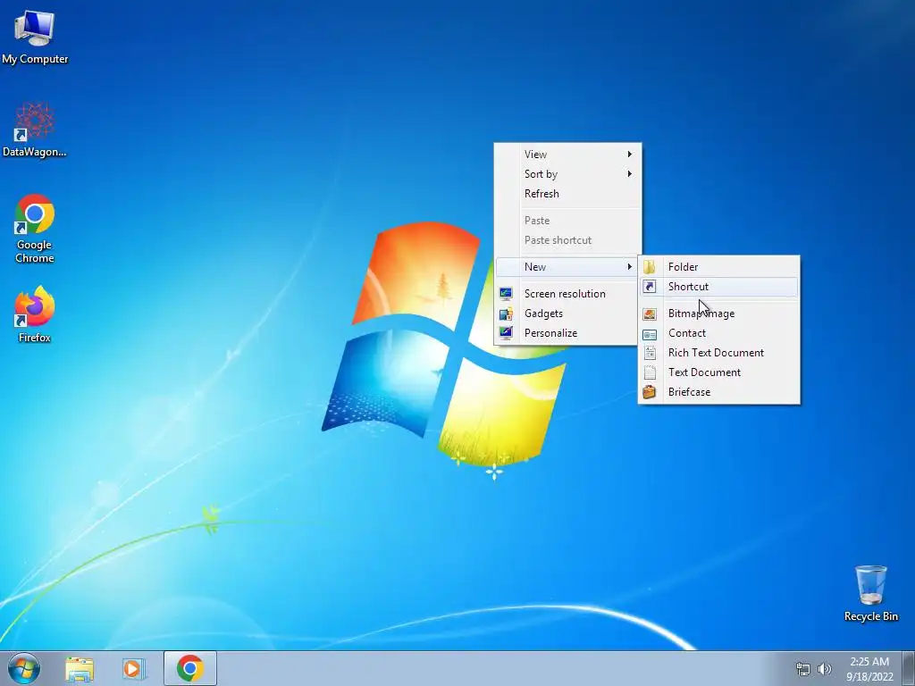Screen dimensions: 915x686
Task: Create a new Text Document
Action: (719, 372)
